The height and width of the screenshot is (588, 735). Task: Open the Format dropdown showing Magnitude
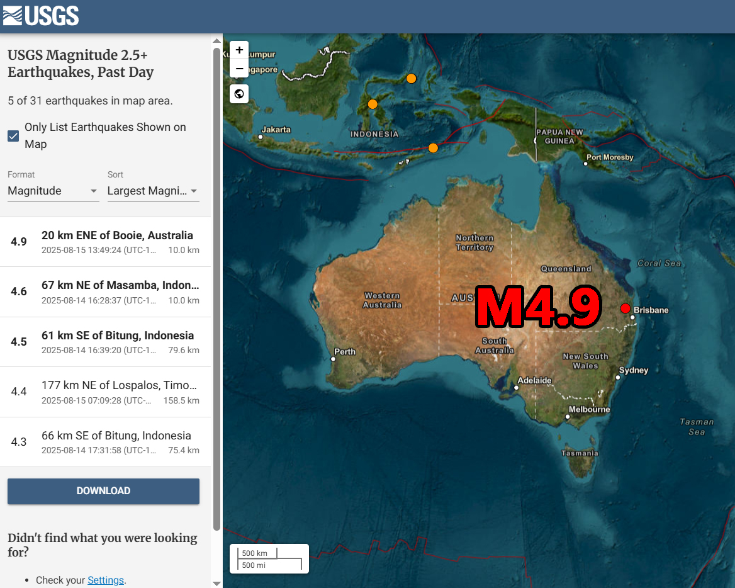point(53,191)
